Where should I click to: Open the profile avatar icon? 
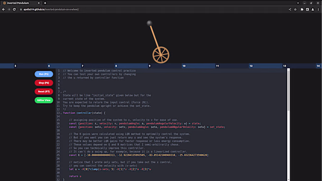[x=313, y=10]
